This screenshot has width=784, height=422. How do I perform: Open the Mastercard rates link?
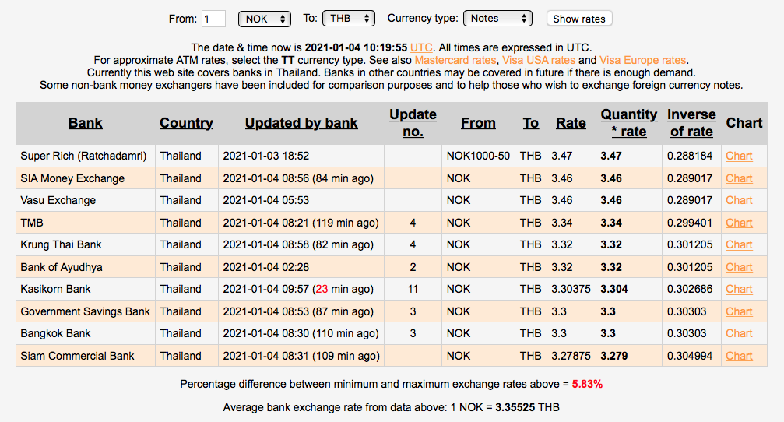coord(455,60)
